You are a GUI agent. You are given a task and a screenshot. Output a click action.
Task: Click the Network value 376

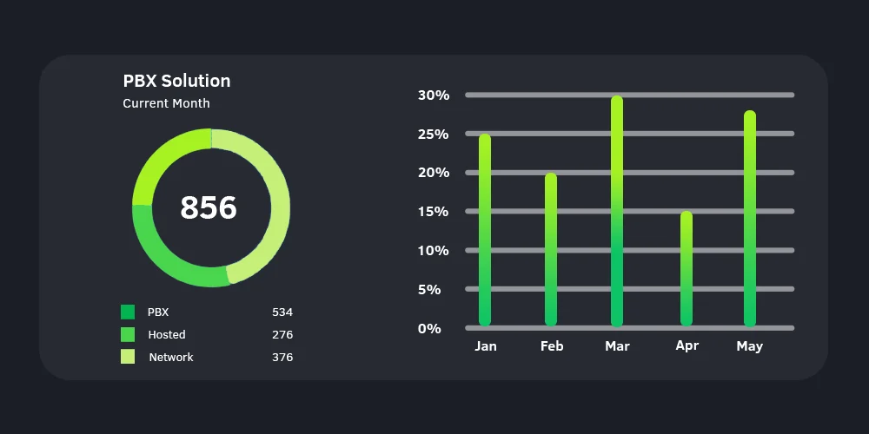(282, 357)
